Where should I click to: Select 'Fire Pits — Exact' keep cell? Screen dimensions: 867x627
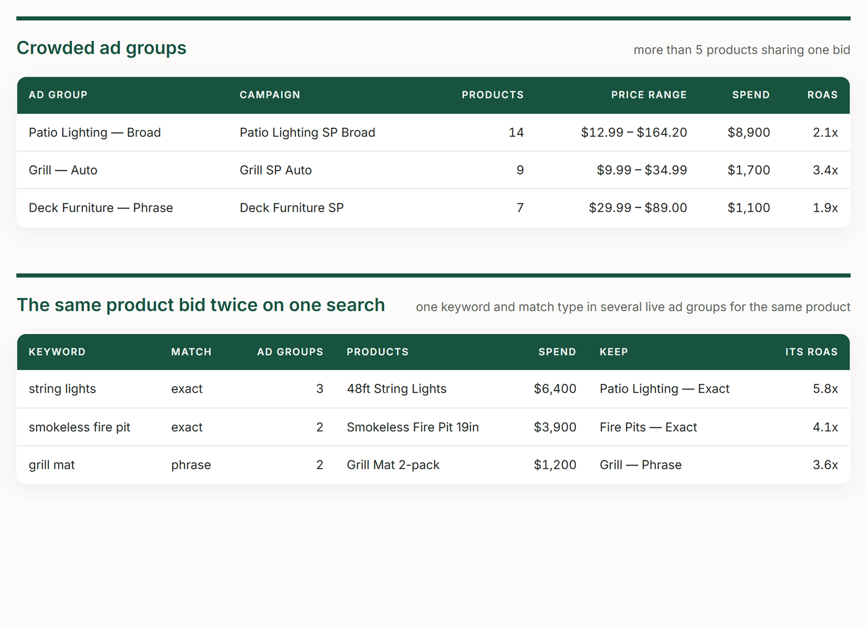point(648,427)
